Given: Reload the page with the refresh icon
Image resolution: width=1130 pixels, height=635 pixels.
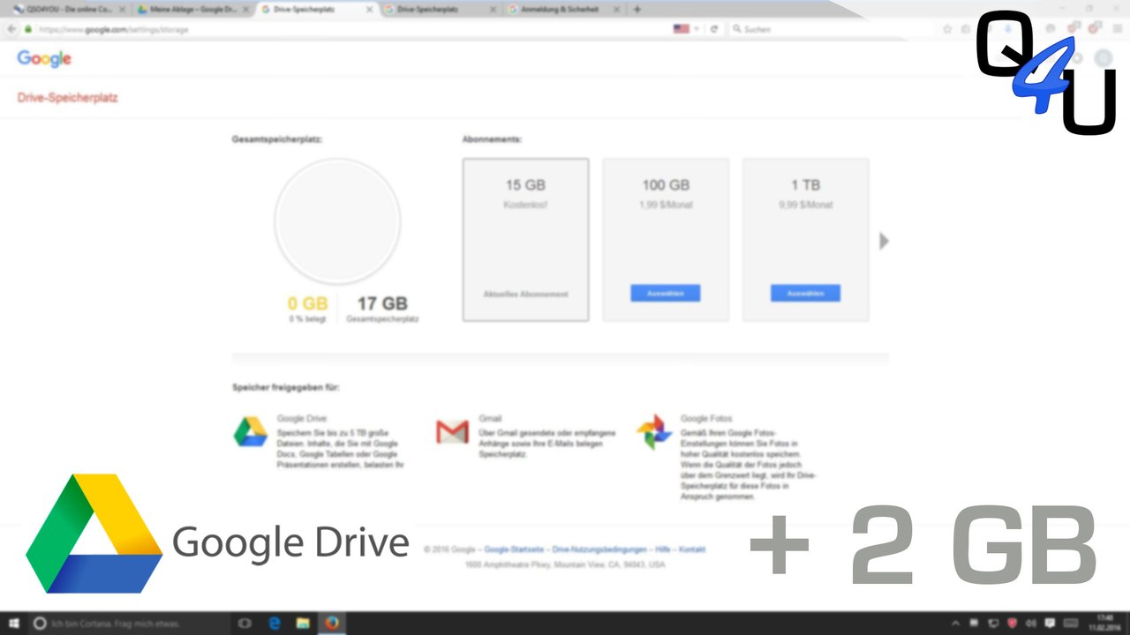Looking at the screenshot, I should pyautogui.click(x=714, y=29).
